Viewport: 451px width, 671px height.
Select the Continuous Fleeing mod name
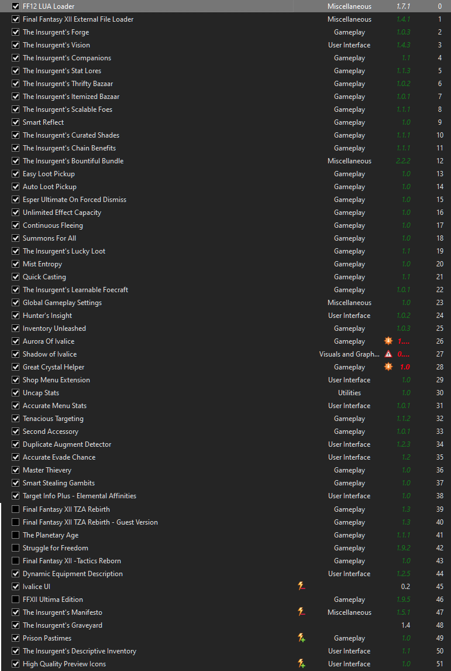click(x=53, y=225)
